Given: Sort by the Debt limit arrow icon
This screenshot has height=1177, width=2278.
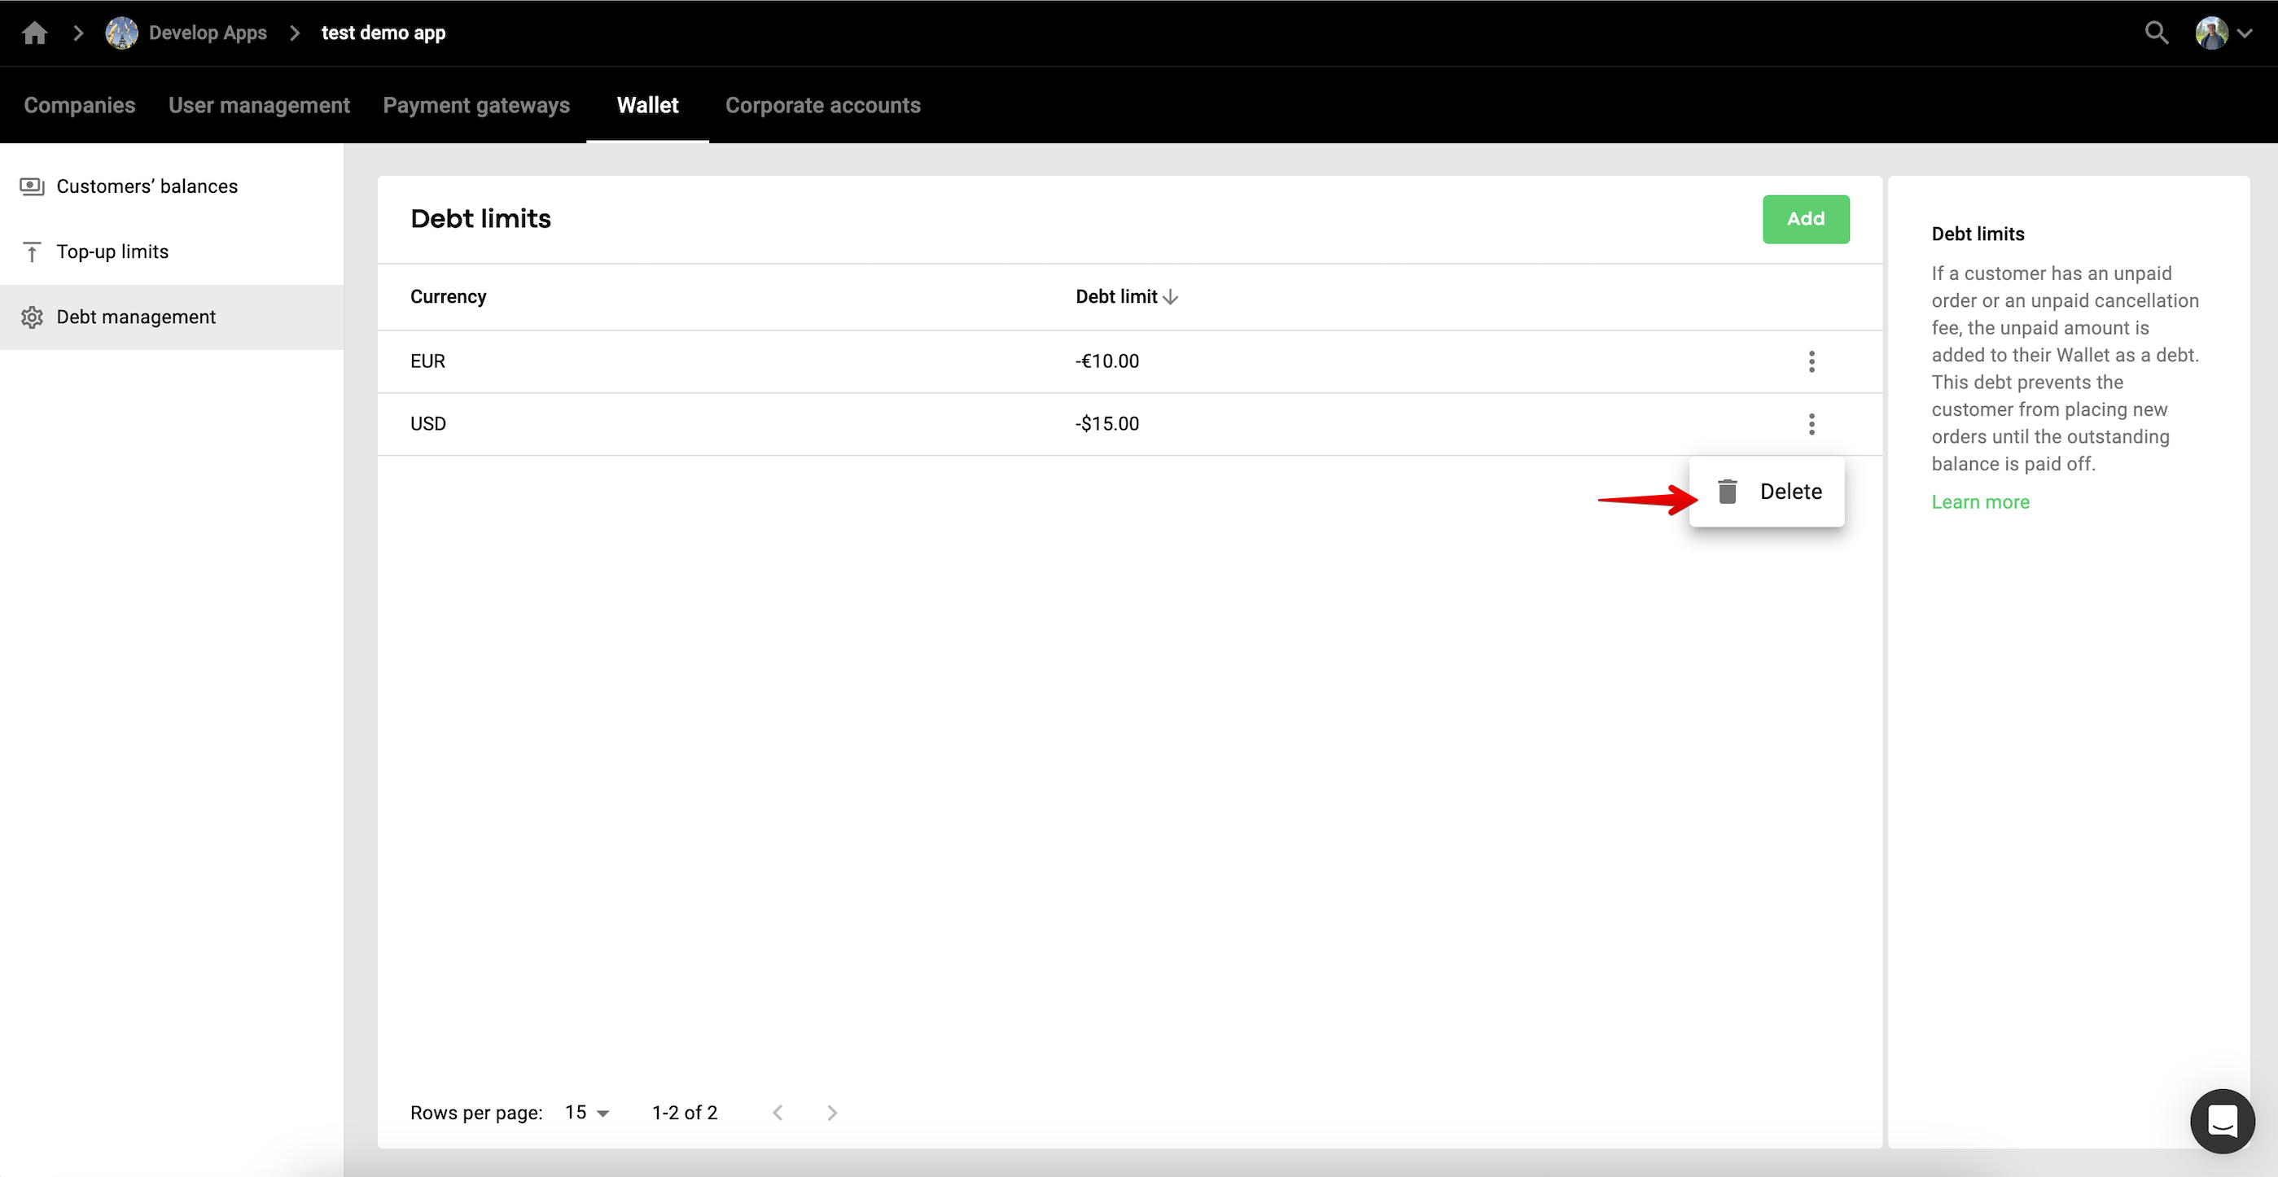Looking at the screenshot, I should tap(1171, 297).
